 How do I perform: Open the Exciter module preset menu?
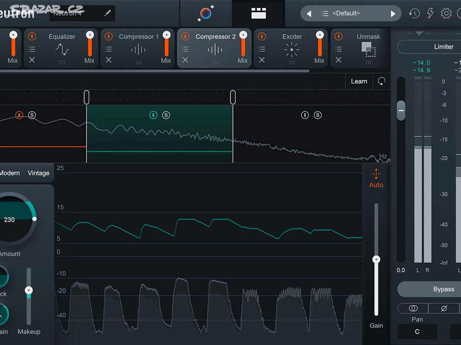(262, 49)
